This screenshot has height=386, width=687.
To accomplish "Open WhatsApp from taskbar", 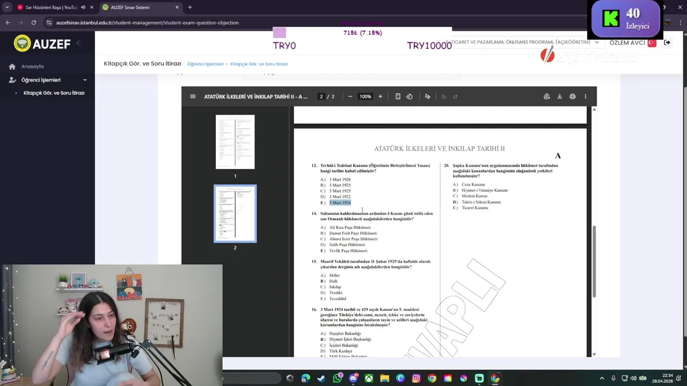I will (337, 378).
